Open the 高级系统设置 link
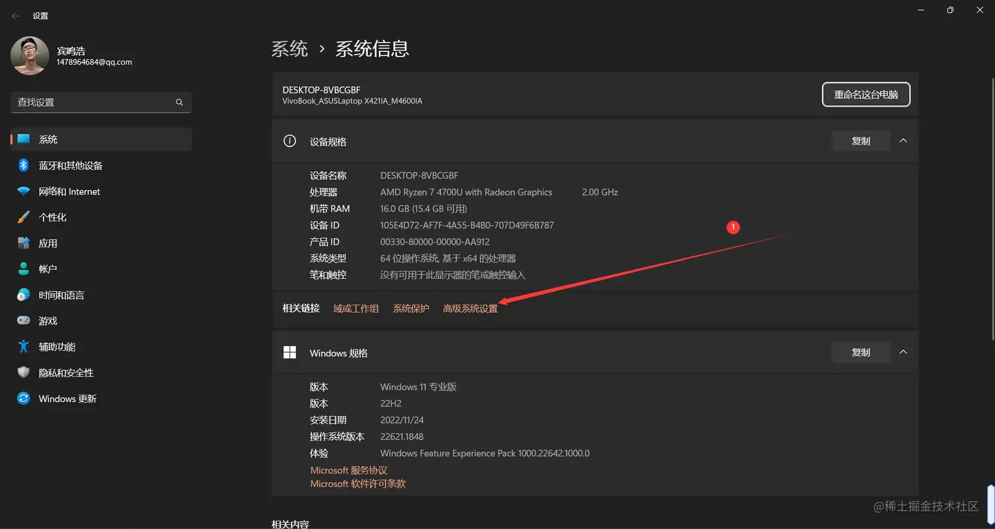The height and width of the screenshot is (529, 995). [x=471, y=309]
